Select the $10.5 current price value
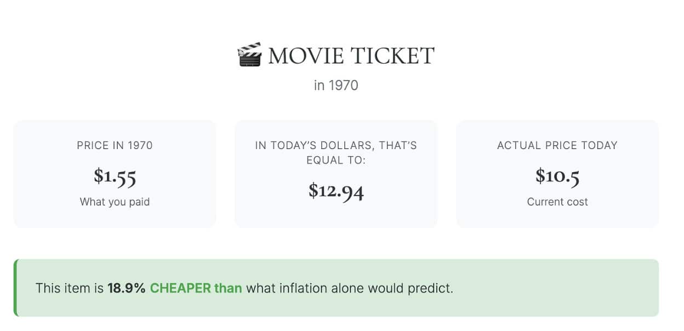 (557, 176)
